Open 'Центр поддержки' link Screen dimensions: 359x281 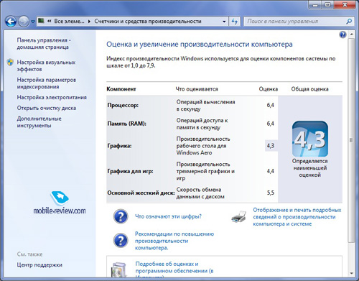pos(39,265)
